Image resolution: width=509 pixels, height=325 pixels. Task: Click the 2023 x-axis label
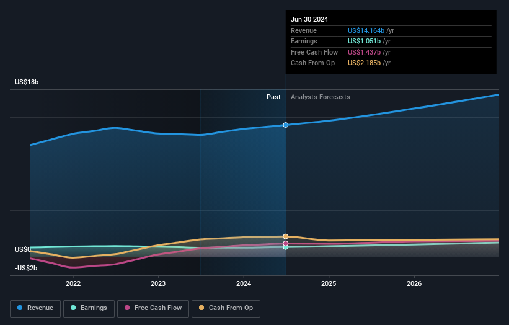(x=158, y=283)
